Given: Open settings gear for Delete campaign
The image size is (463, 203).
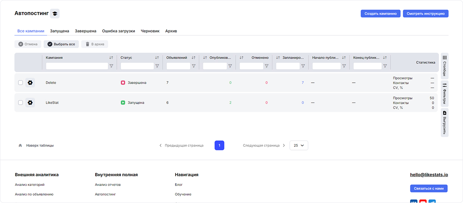Looking at the screenshot, I should click(30, 83).
